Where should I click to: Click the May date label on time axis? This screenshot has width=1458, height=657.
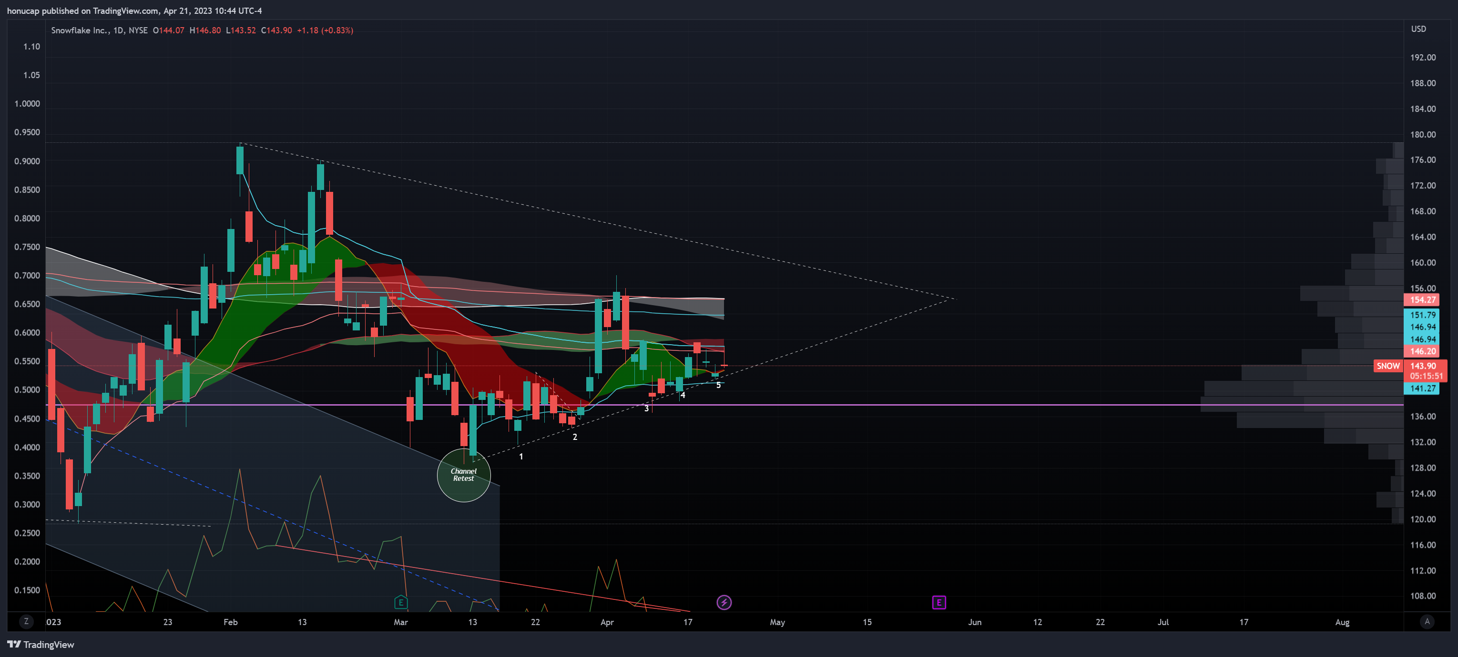(777, 622)
